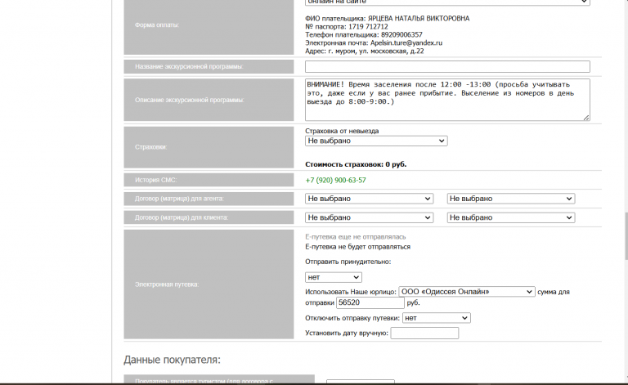Open the 'Отправить принудительно' dropdown set to нет
Viewport: 628px width, 385px height.
point(334,277)
